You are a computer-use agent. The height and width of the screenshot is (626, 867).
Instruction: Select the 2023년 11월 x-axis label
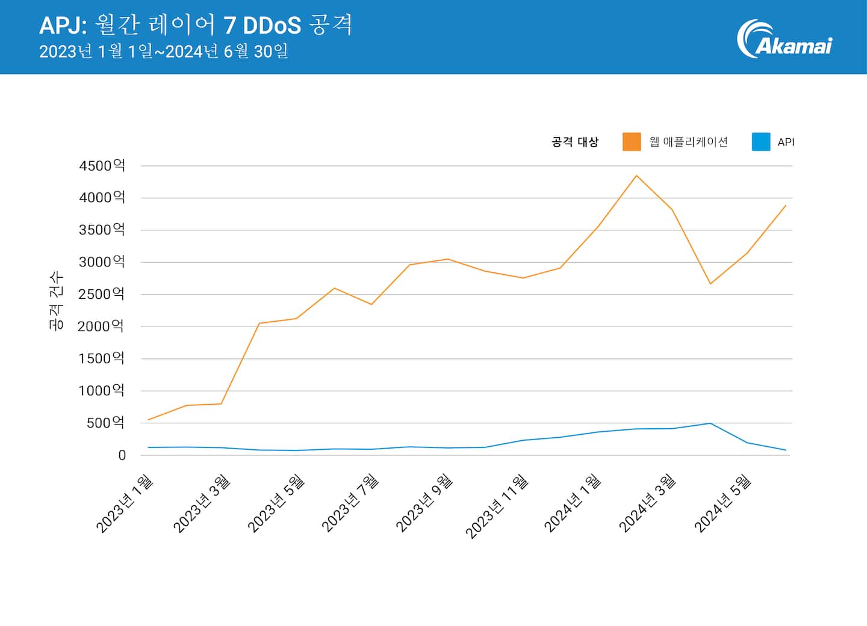coord(497,506)
